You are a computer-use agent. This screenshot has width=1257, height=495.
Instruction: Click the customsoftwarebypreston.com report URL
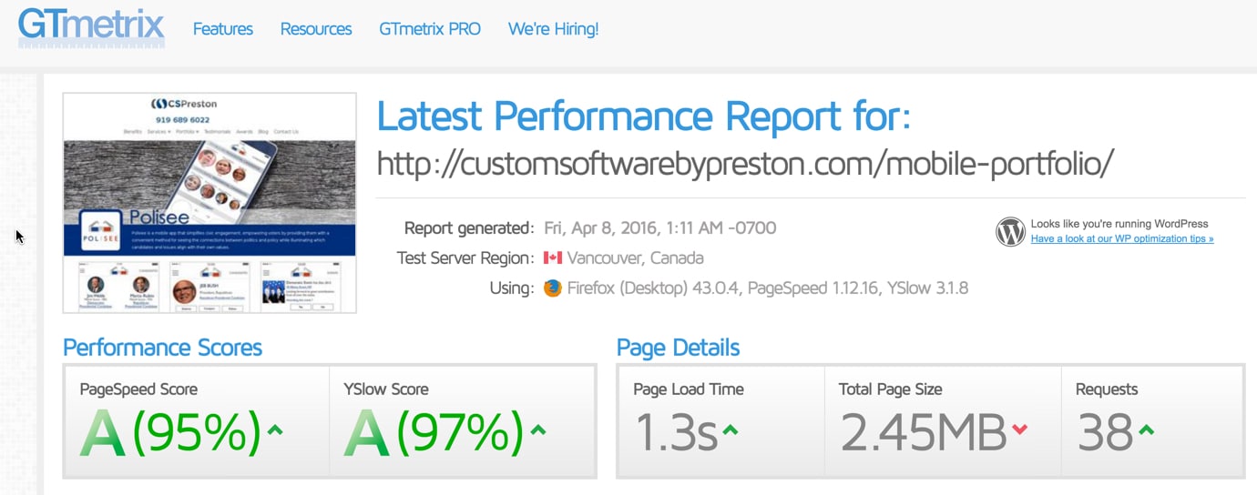point(745,163)
